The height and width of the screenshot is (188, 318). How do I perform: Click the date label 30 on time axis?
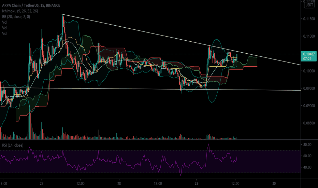point(274,183)
